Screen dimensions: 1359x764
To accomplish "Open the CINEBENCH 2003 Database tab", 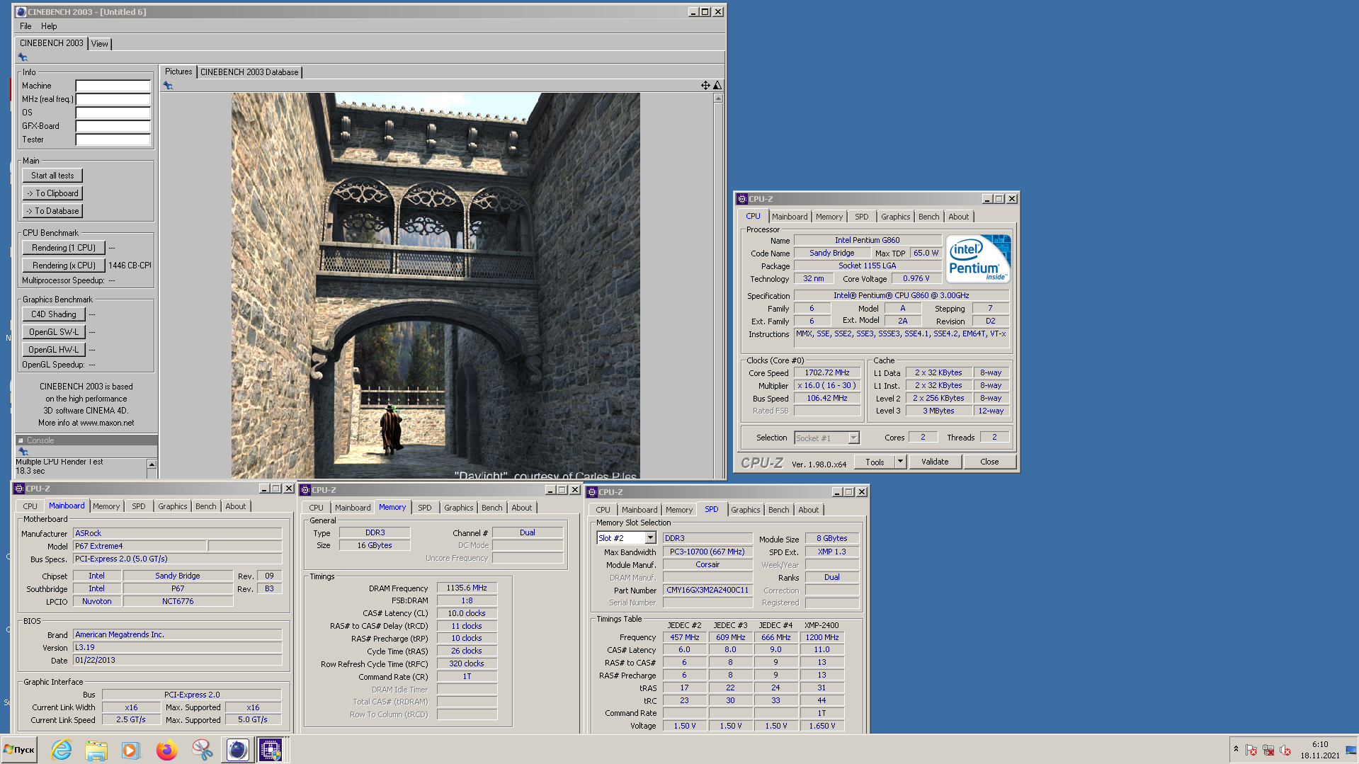I will (249, 72).
